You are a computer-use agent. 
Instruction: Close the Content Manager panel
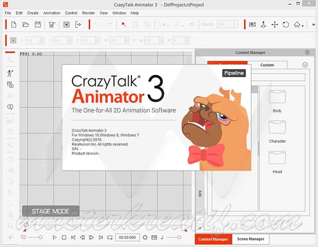(x=307, y=52)
